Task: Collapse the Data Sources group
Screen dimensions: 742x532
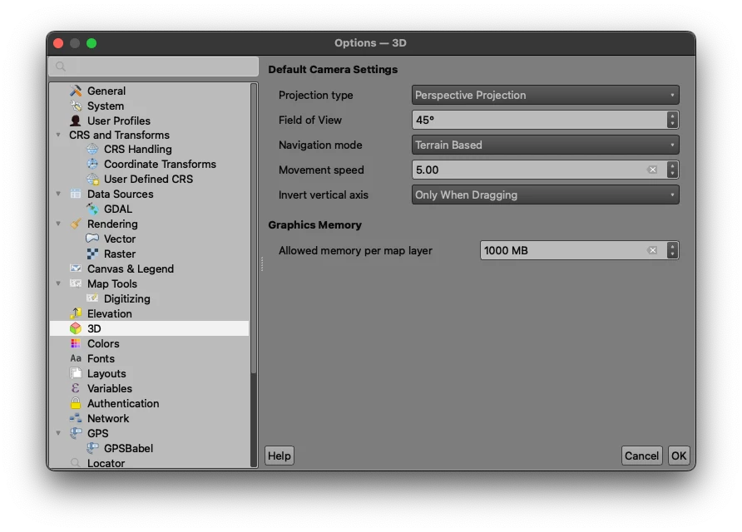Action: click(59, 194)
